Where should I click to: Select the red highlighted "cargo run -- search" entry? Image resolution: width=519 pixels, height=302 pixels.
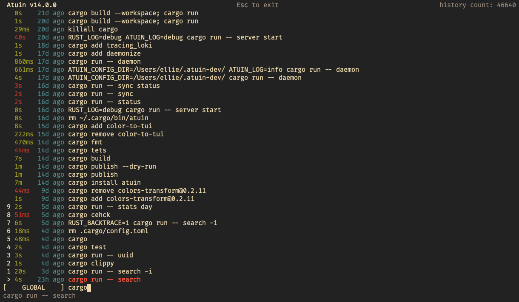(104, 279)
